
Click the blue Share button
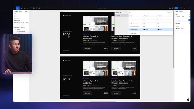coord(176,8)
